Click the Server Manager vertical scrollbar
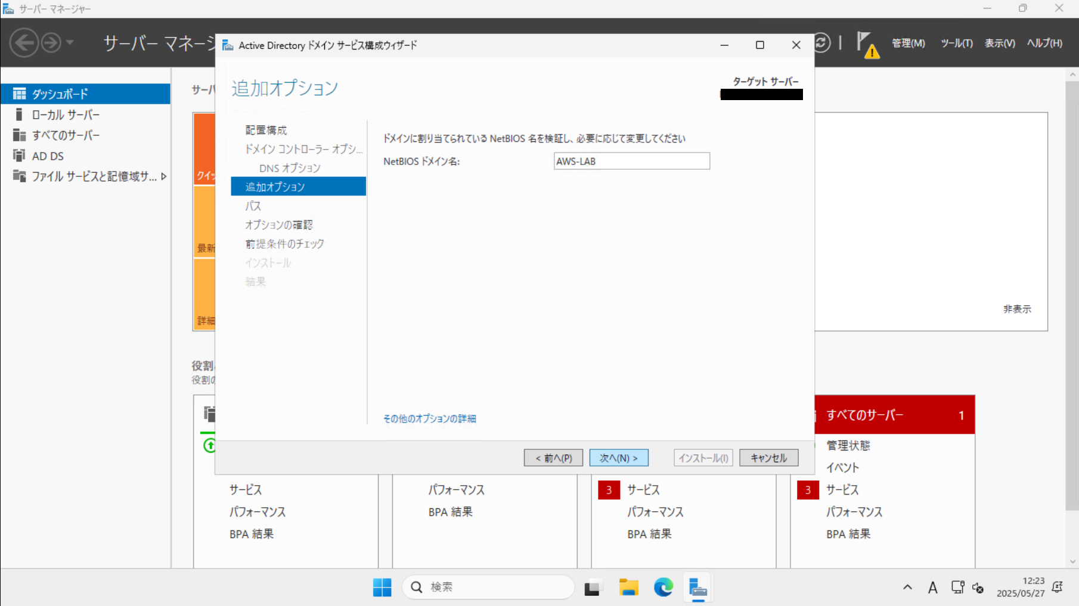Viewport: 1079px width, 606px height. (x=1072, y=295)
